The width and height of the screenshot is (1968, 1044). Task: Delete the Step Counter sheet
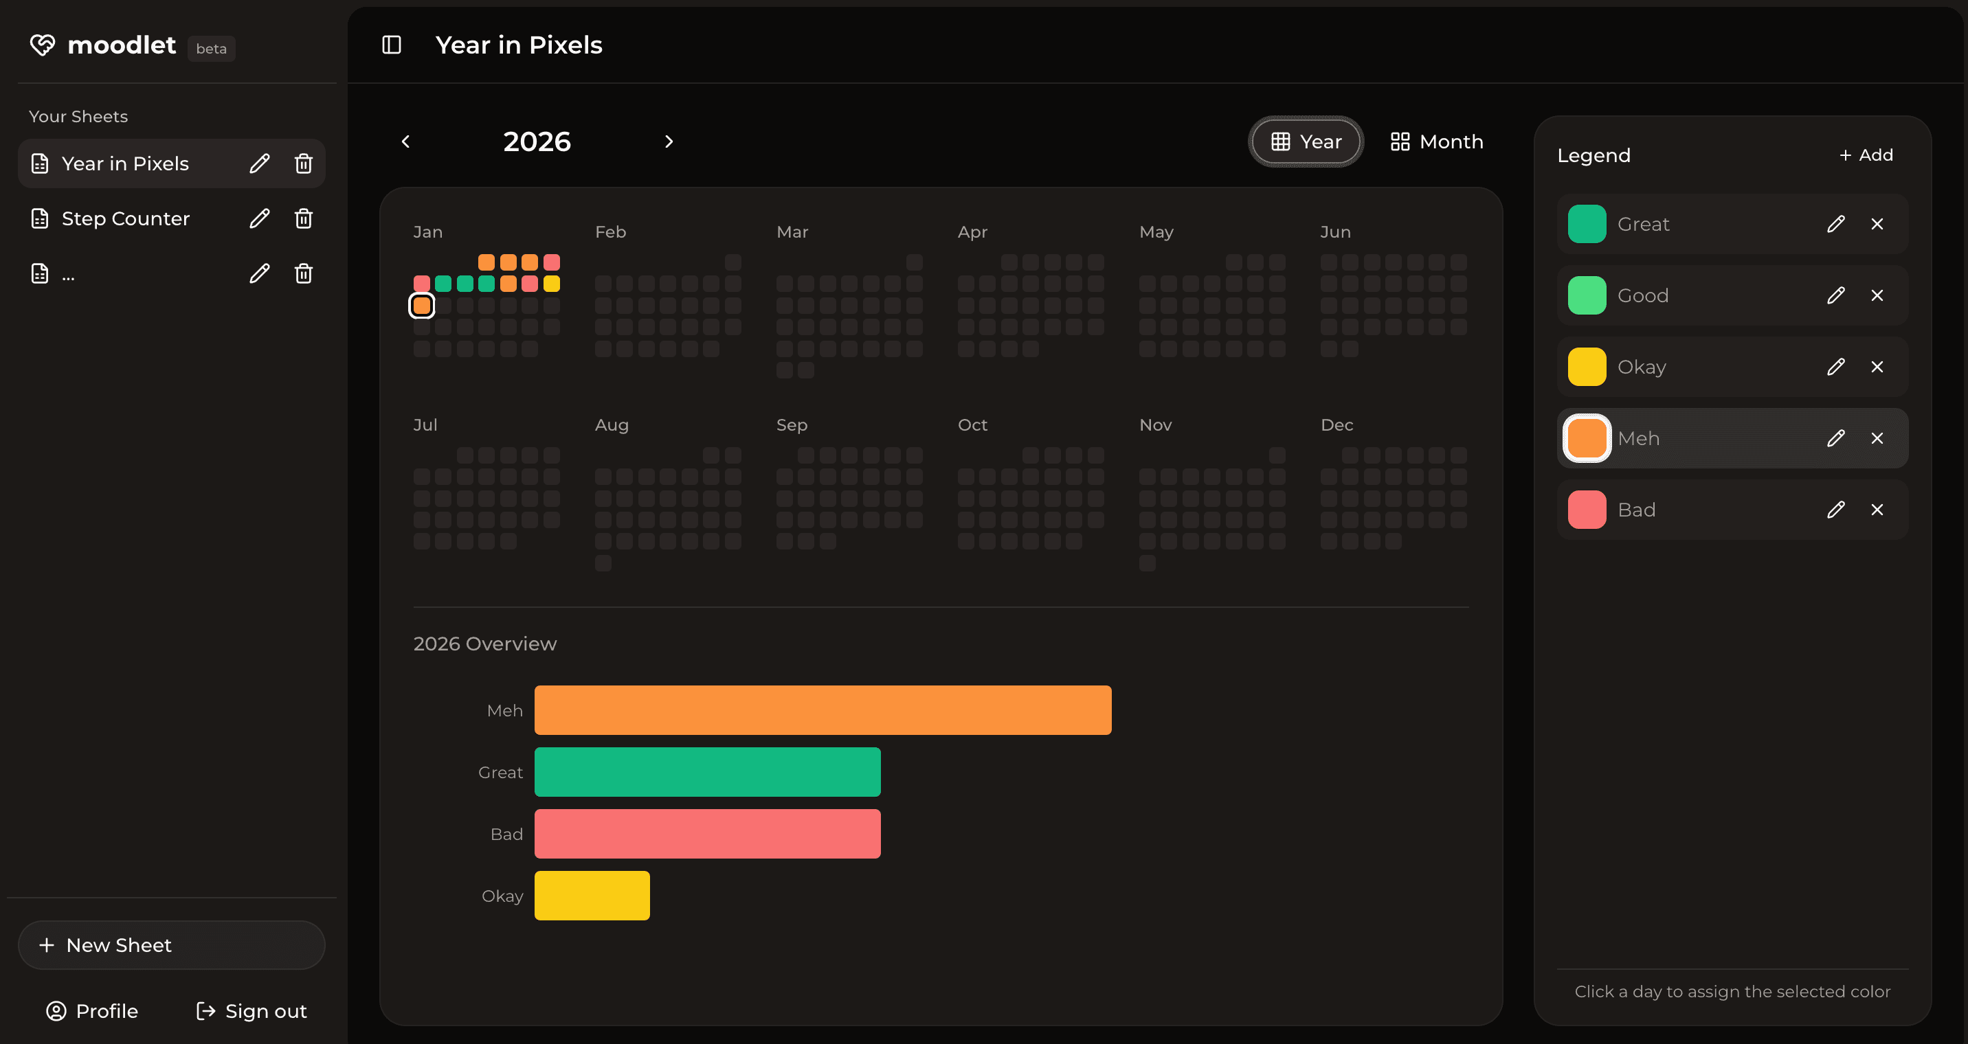coord(302,218)
